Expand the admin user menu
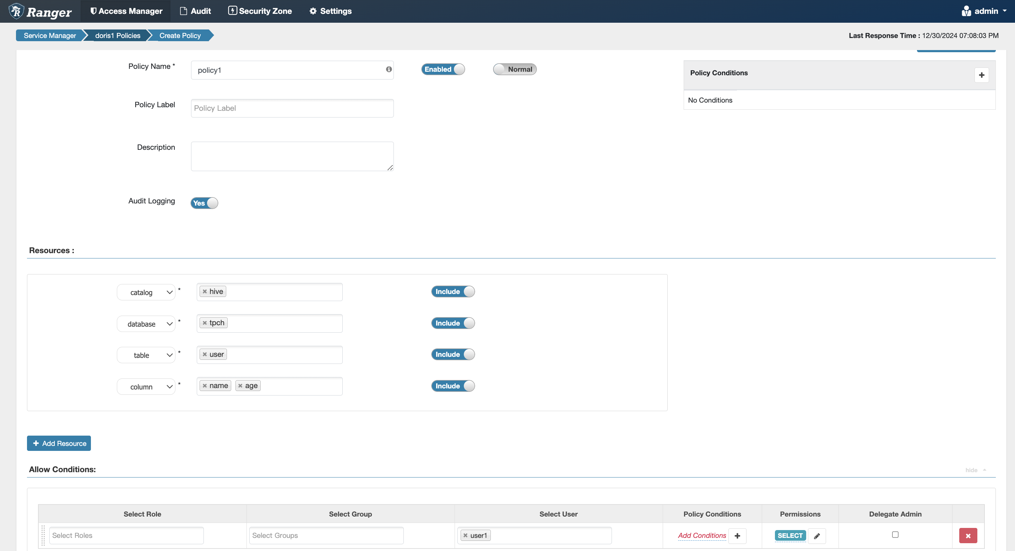 pos(983,11)
